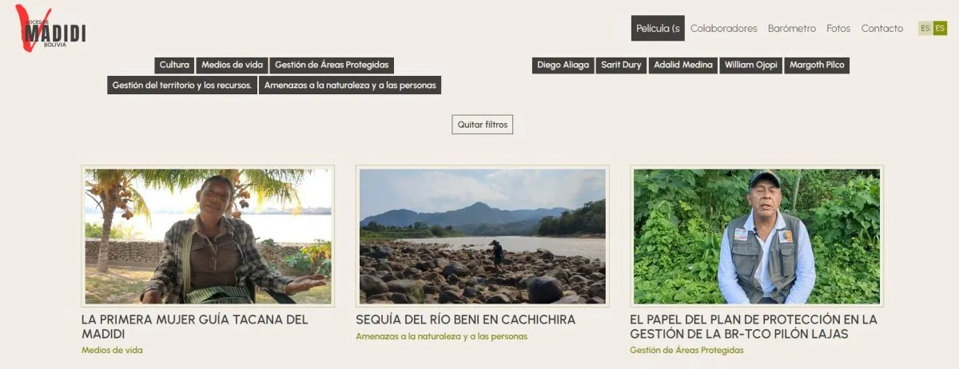The height and width of the screenshot is (369, 959).
Task: Filter films by Sarit Dury
Action: (621, 65)
